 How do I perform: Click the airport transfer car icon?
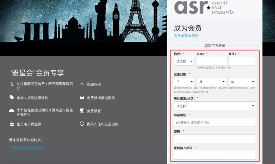pos(82,98)
